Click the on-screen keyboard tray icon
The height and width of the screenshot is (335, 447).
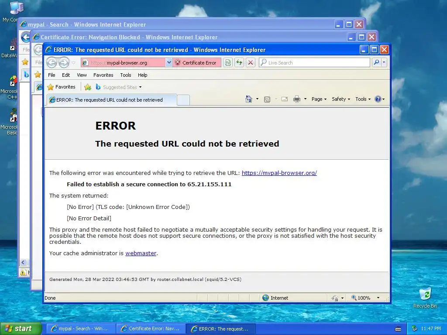(398, 329)
